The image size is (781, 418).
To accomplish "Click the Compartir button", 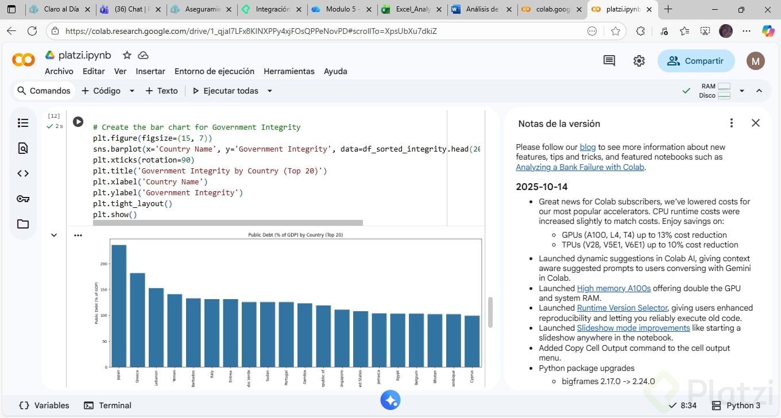I will 696,61.
